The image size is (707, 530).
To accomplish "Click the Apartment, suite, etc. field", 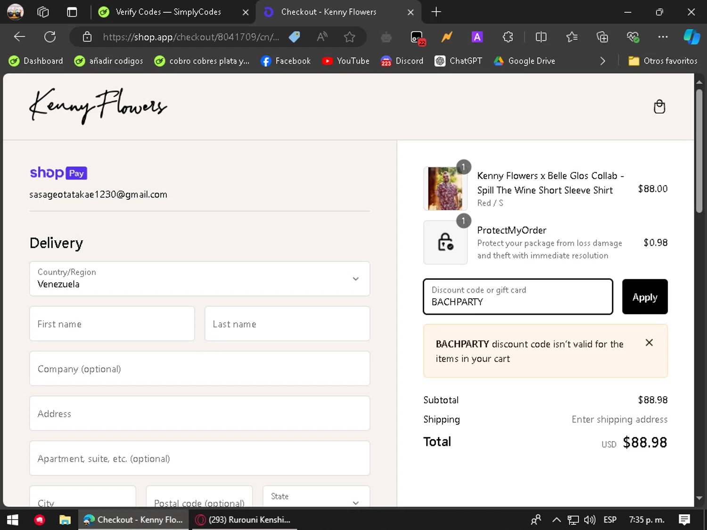I will (x=199, y=458).
